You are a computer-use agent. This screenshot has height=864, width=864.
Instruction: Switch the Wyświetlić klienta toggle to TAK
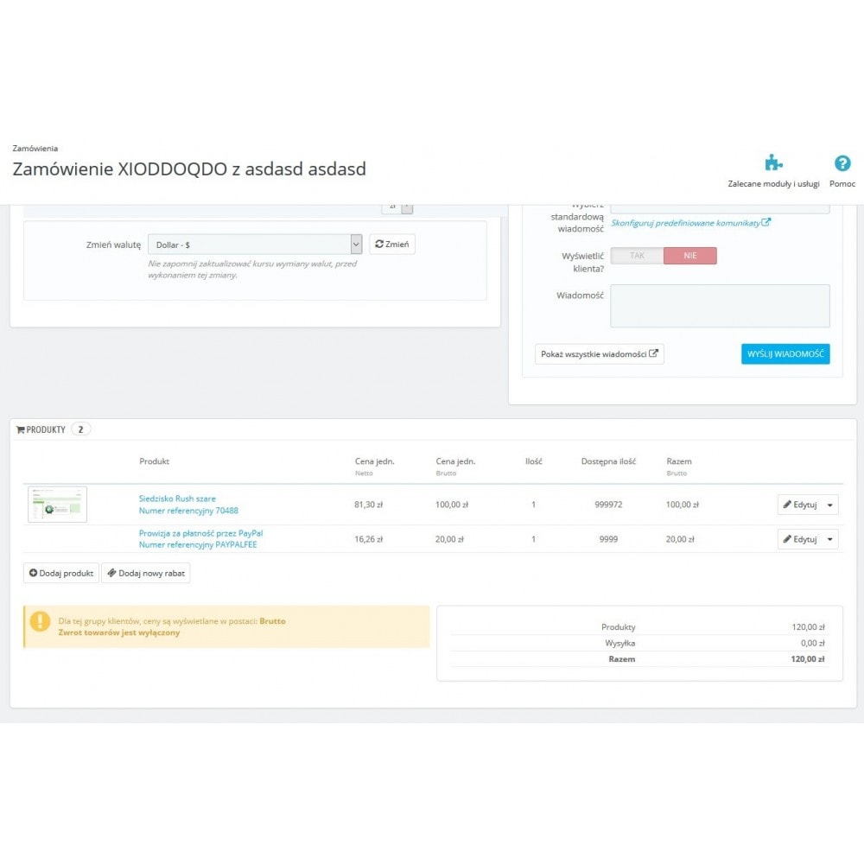point(637,256)
